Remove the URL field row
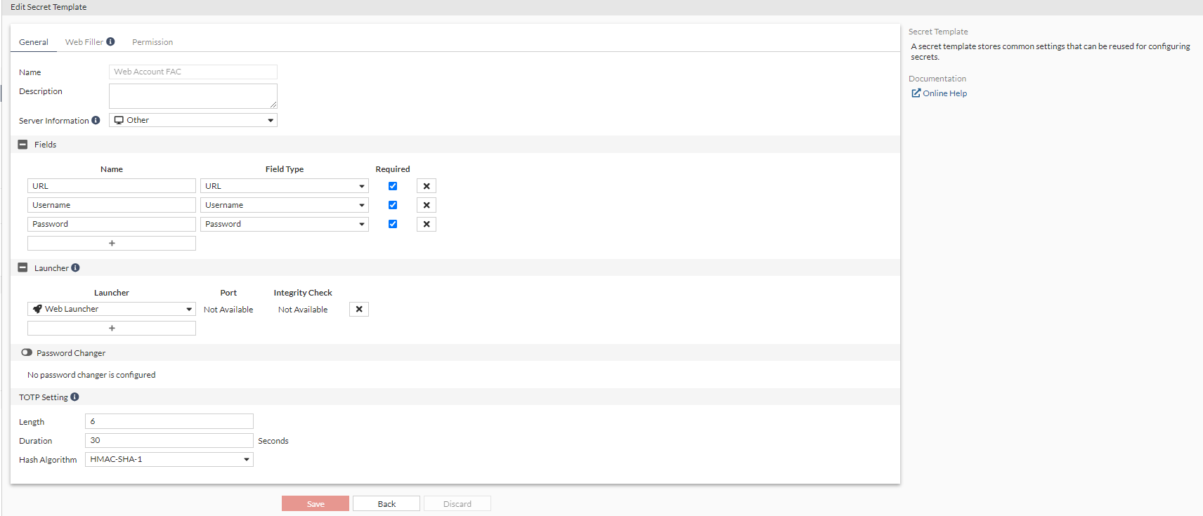This screenshot has height=516, width=1203. point(427,186)
